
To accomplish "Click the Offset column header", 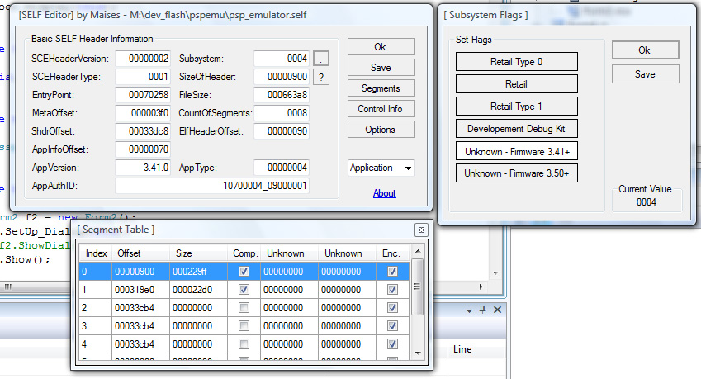I will pos(140,253).
